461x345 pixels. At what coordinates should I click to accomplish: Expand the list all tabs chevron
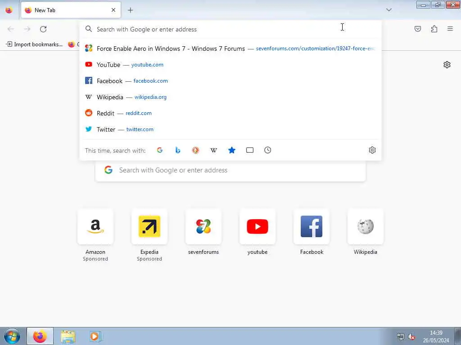click(x=389, y=10)
